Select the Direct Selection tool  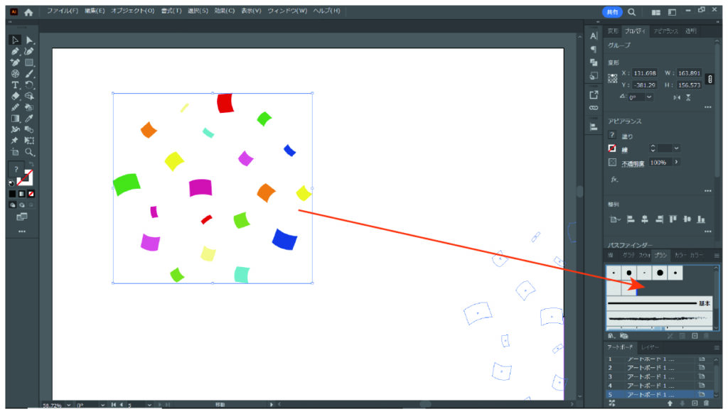click(x=29, y=40)
